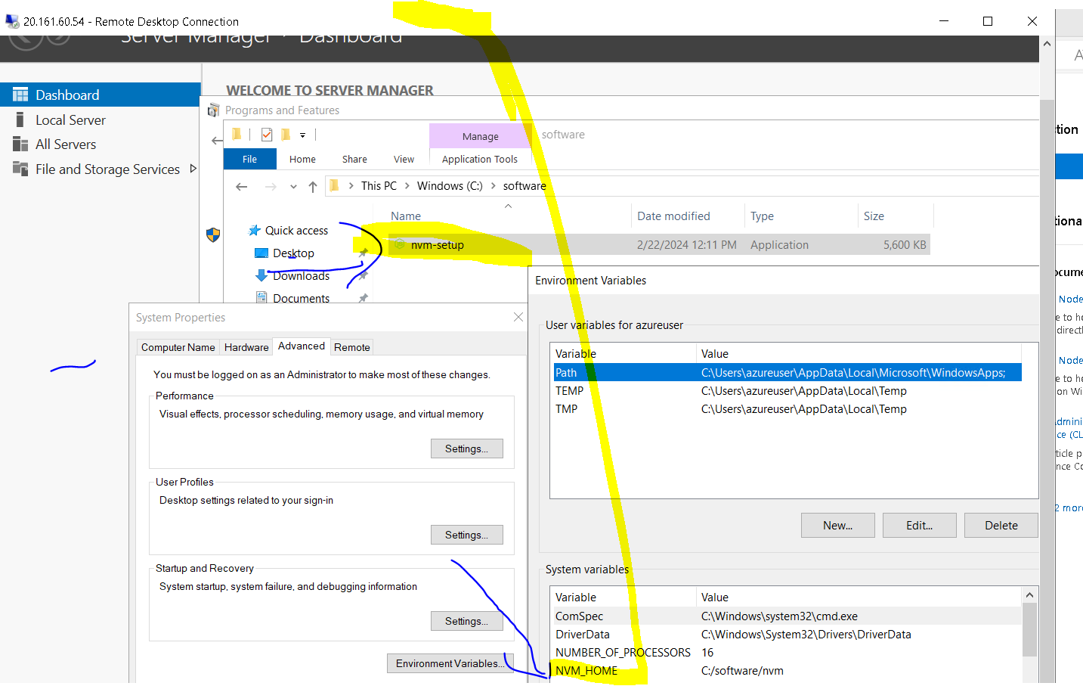The image size is (1083, 686).
Task: Click the Downloads arrow icon in navigation pane
Action: tap(261, 275)
